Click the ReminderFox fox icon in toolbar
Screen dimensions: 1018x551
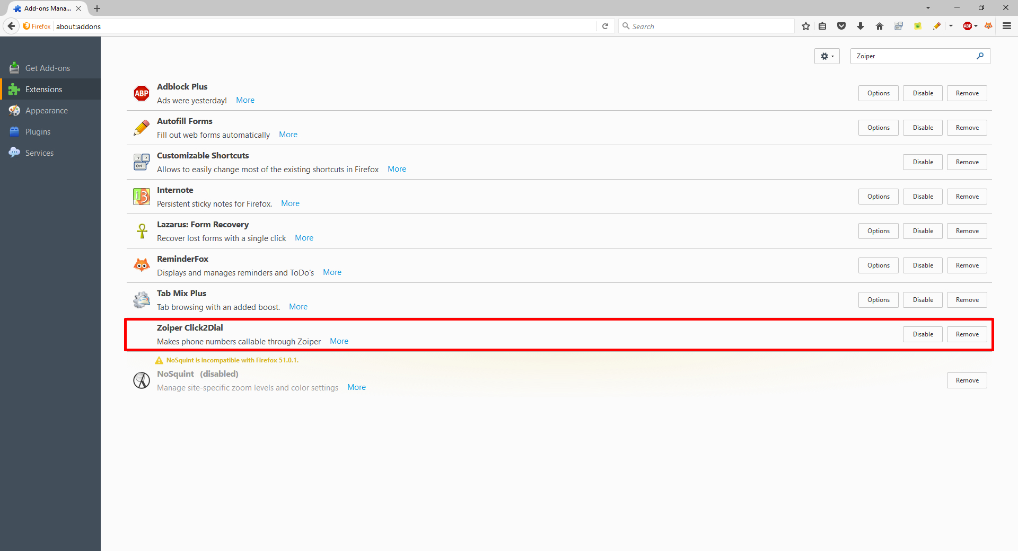988,26
